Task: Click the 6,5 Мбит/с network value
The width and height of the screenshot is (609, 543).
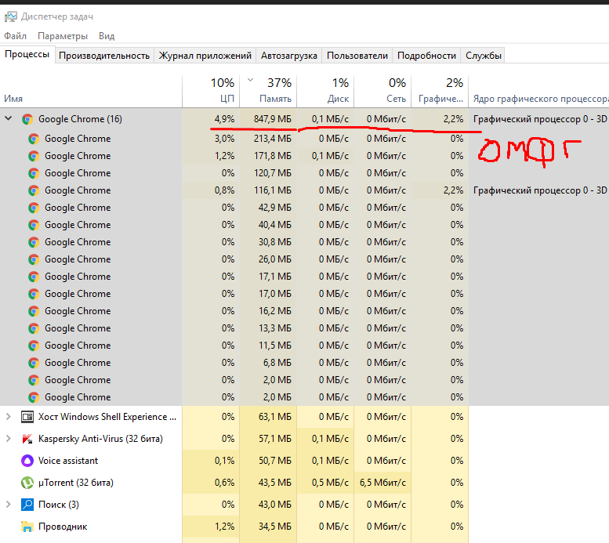Action: click(x=382, y=483)
